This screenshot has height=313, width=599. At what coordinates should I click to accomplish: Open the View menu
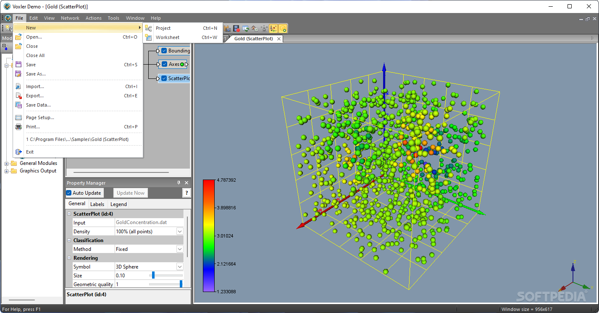tap(50, 18)
